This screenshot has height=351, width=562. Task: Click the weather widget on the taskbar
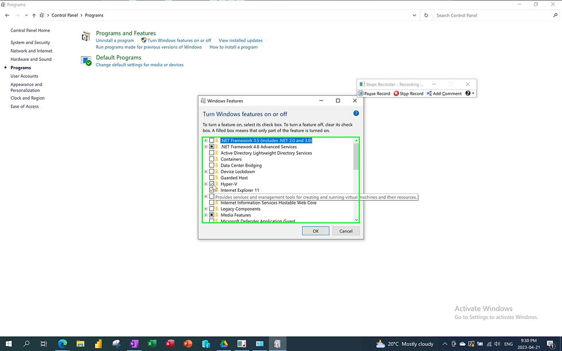[405, 344]
